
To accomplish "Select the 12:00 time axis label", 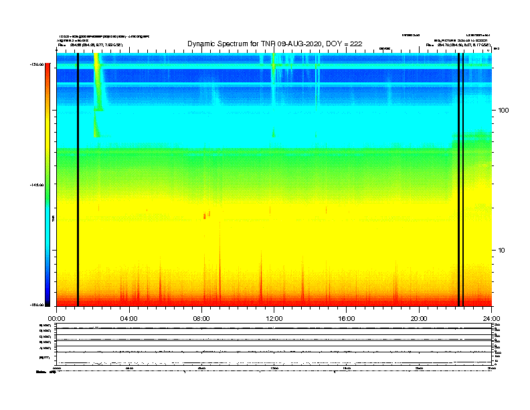I will tap(274, 319).
